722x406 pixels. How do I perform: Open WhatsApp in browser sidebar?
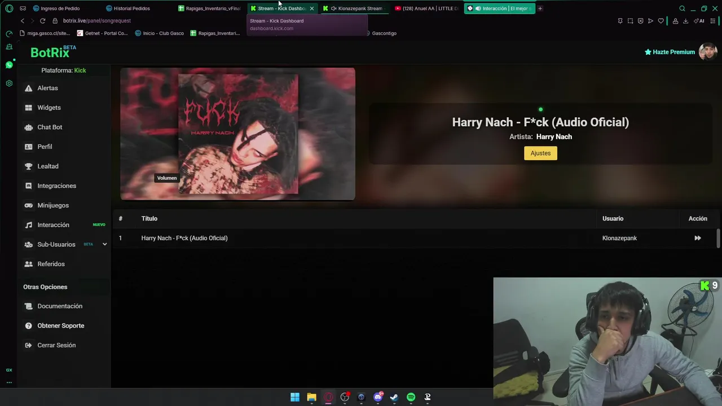(9, 65)
